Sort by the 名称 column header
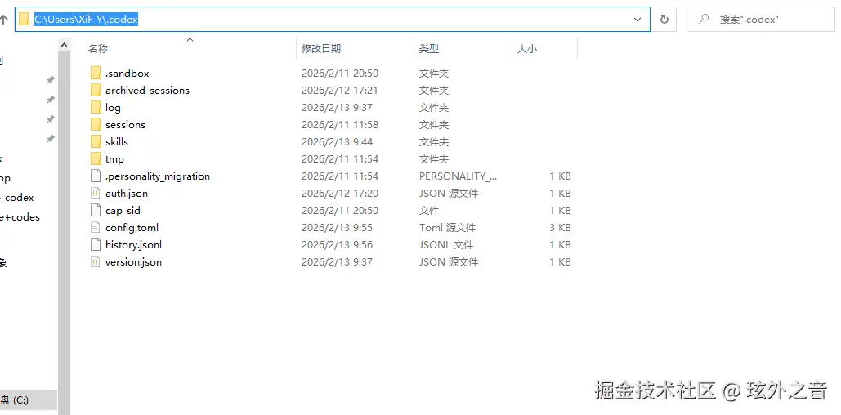The width and height of the screenshot is (841, 415). pyautogui.click(x=98, y=49)
